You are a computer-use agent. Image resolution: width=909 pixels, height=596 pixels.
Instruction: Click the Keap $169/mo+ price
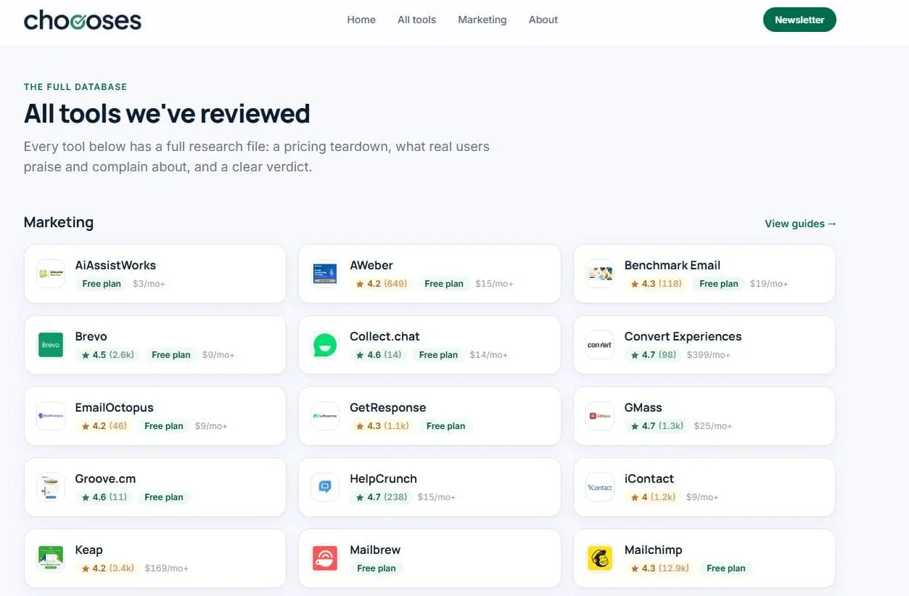167,568
